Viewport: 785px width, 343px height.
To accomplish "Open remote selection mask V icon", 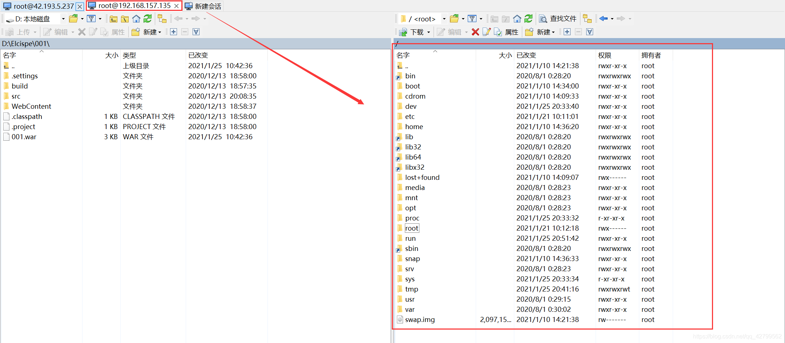I will (x=590, y=32).
